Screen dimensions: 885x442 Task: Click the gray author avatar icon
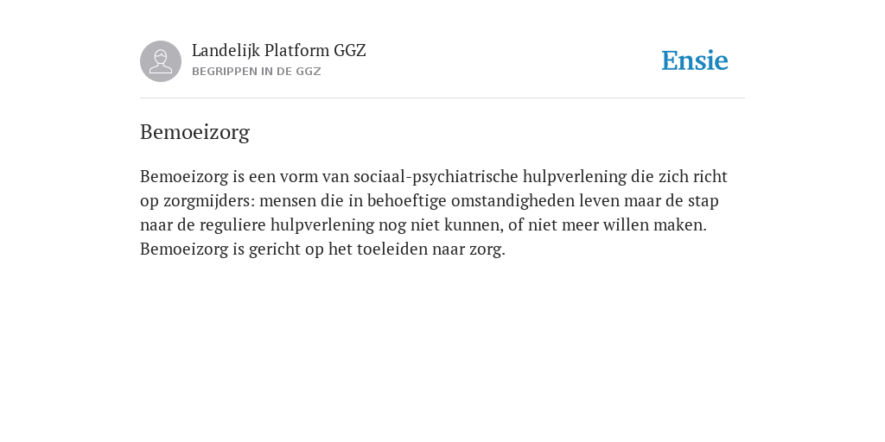pos(161,61)
